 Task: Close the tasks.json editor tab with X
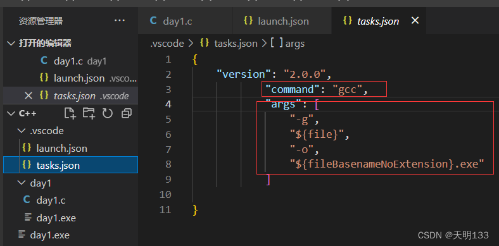[x=415, y=21]
